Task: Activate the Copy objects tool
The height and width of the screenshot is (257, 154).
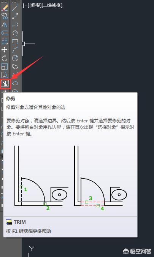Action: (x=5, y=16)
